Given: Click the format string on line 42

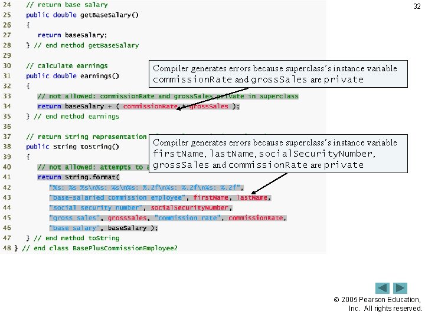Looking at the screenshot, I should 145,187.
